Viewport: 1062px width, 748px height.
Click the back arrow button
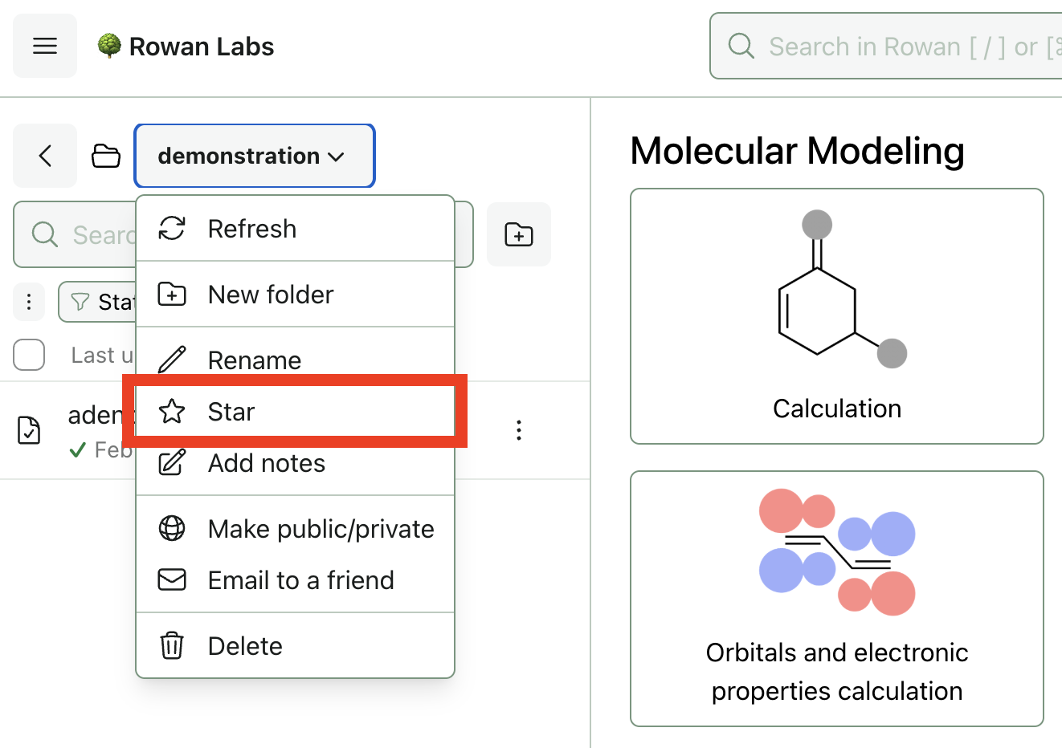pyautogui.click(x=45, y=156)
